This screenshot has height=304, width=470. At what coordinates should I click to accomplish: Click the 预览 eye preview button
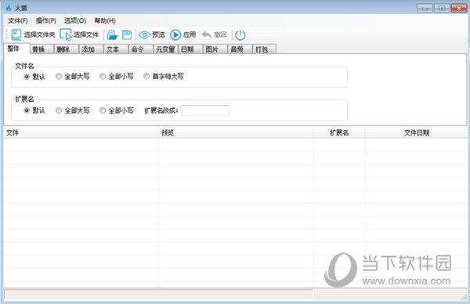coord(152,34)
